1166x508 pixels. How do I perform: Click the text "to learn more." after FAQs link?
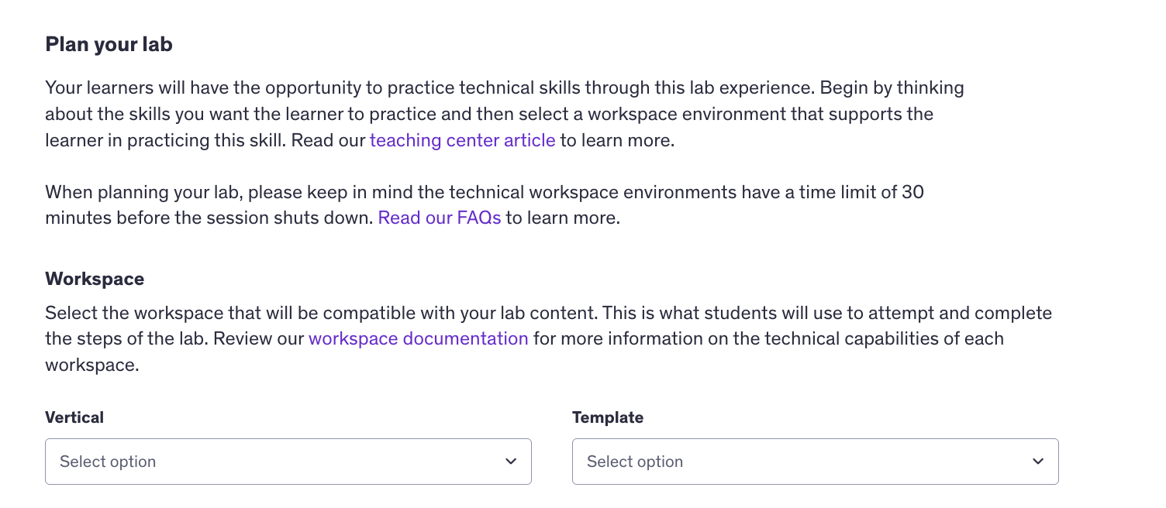click(x=564, y=218)
